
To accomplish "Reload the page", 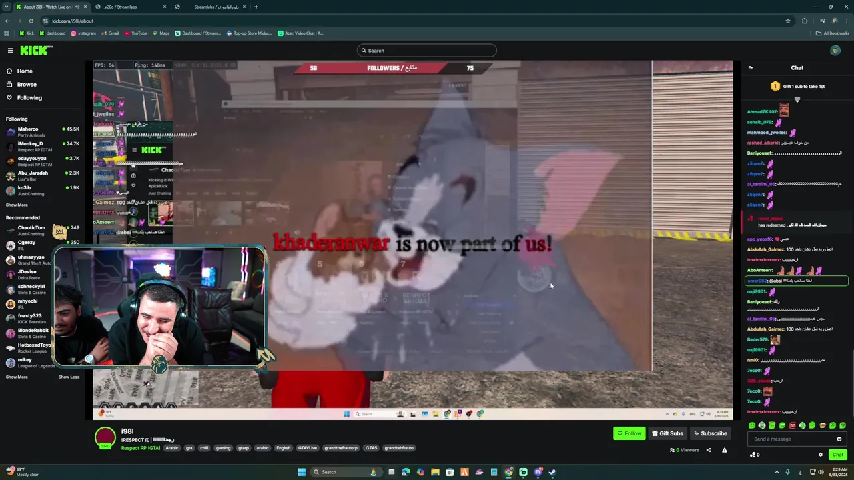I will pyautogui.click(x=31, y=21).
